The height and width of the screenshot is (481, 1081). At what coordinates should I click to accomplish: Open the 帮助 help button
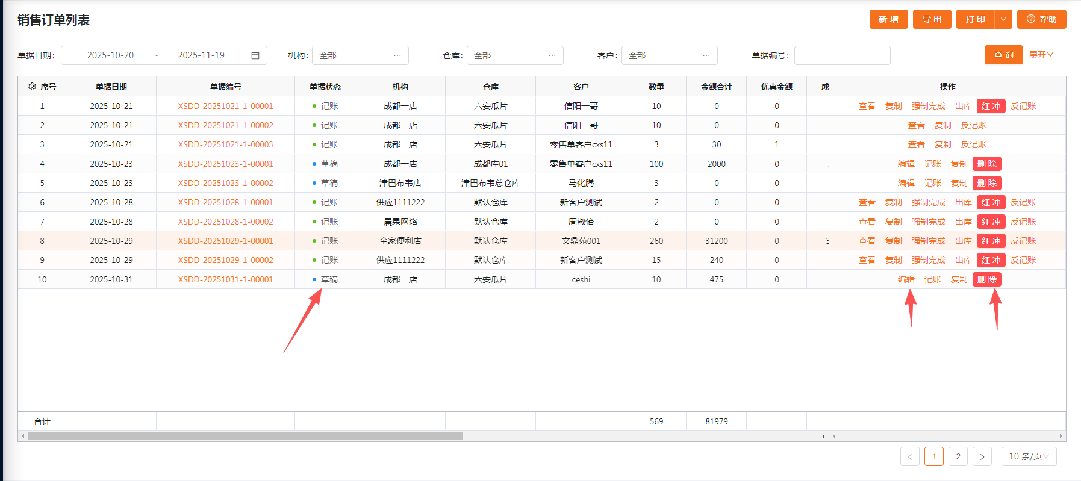tap(1042, 19)
